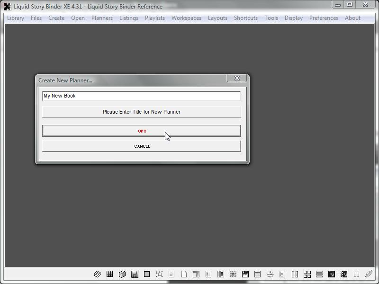
Task: Open the Planners menu
Action: pyautogui.click(x=102, y=18)
